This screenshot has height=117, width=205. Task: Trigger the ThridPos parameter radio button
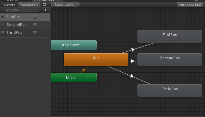tap(35, 32)
